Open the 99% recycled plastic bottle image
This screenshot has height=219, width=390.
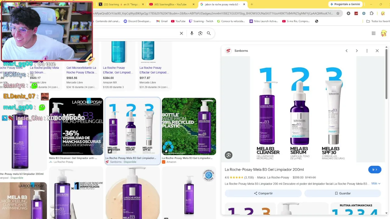(189, 127)
